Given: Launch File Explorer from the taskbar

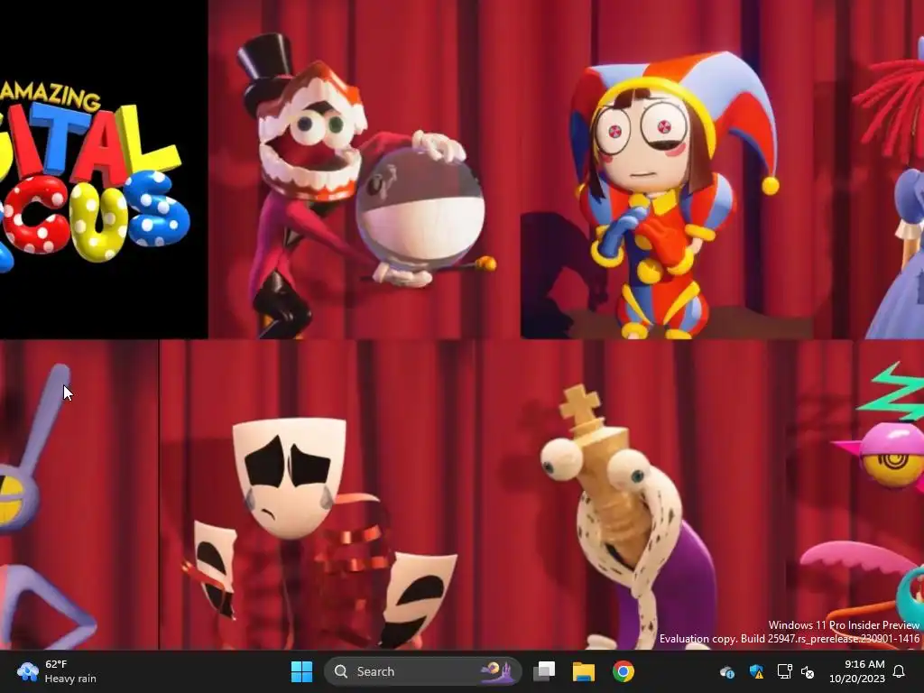Looking at the screenshot, I should click(584, 671).
